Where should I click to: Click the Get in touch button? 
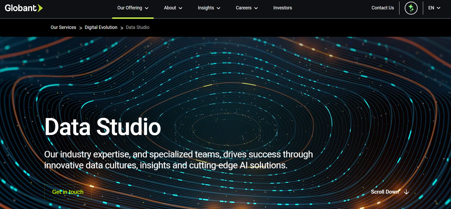(68, 192)
